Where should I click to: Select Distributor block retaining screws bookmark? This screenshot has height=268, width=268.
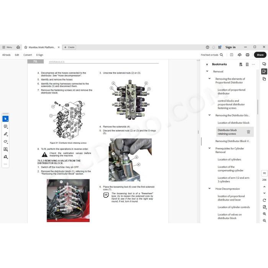pyautogui.click(x=227, y=132)
